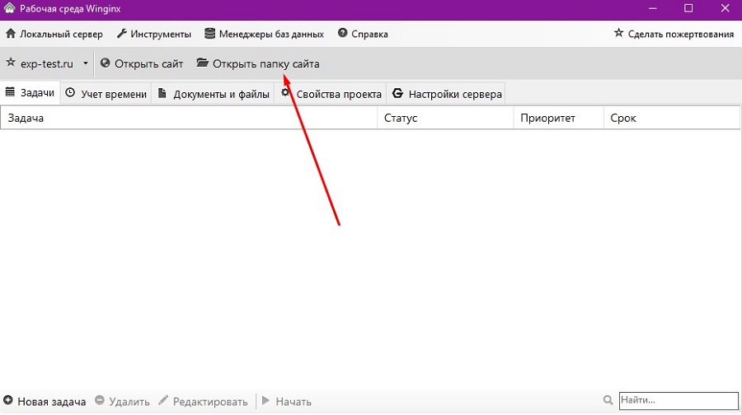
Task: Open the Справка menu
Action: (x=363, y=34)
